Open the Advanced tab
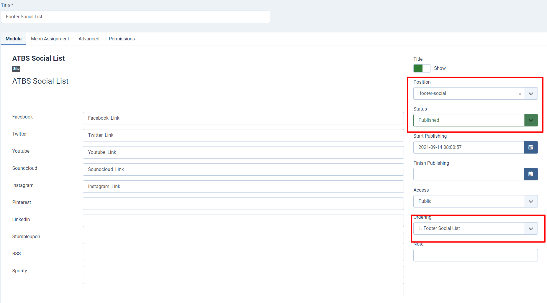This screenshot has width=547, height=303. [x=89, y=39]
